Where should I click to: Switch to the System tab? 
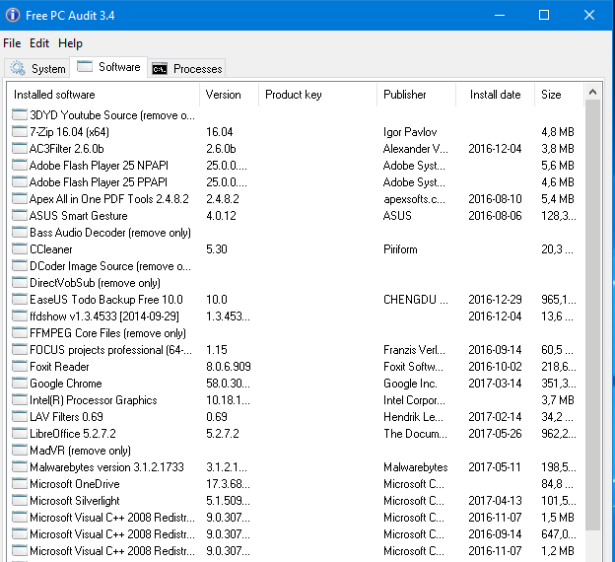tap(37, 68)
